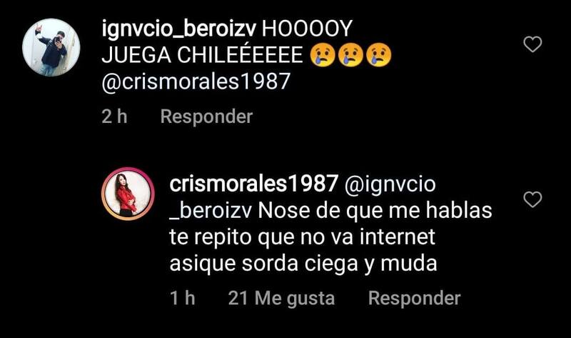This screenshot has width=571, height=338.
Task: View who liked via 21 Me gusta
Action: click(x=281, y=298)
